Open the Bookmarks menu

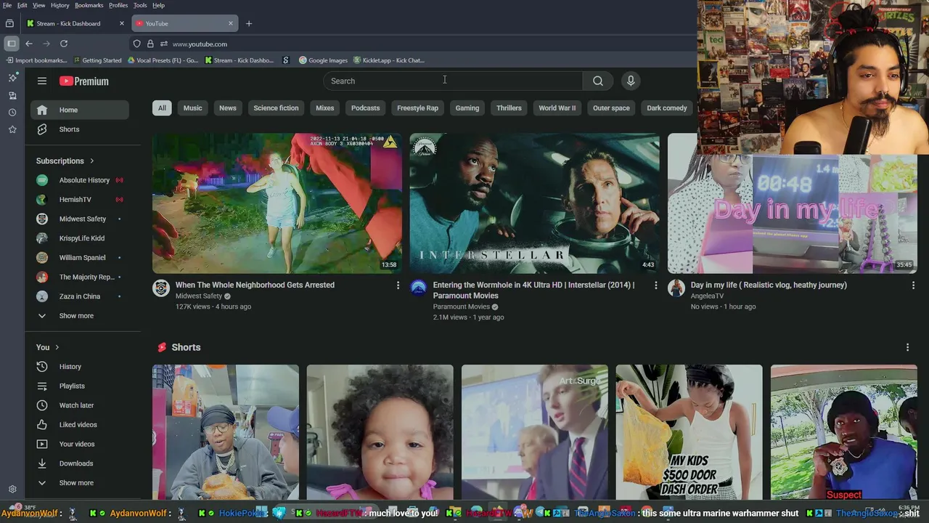pos(89,5)
